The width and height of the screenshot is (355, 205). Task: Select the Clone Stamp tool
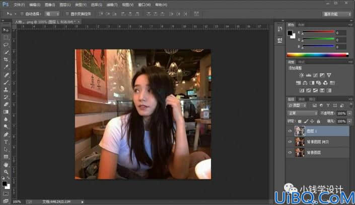coord(6,90)
